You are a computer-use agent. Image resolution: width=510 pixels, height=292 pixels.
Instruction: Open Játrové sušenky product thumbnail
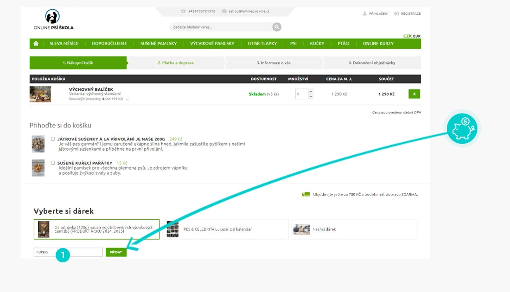38,144
